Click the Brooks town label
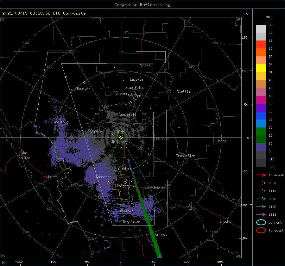Screen dimensions: 285x266 pos(225,221)
